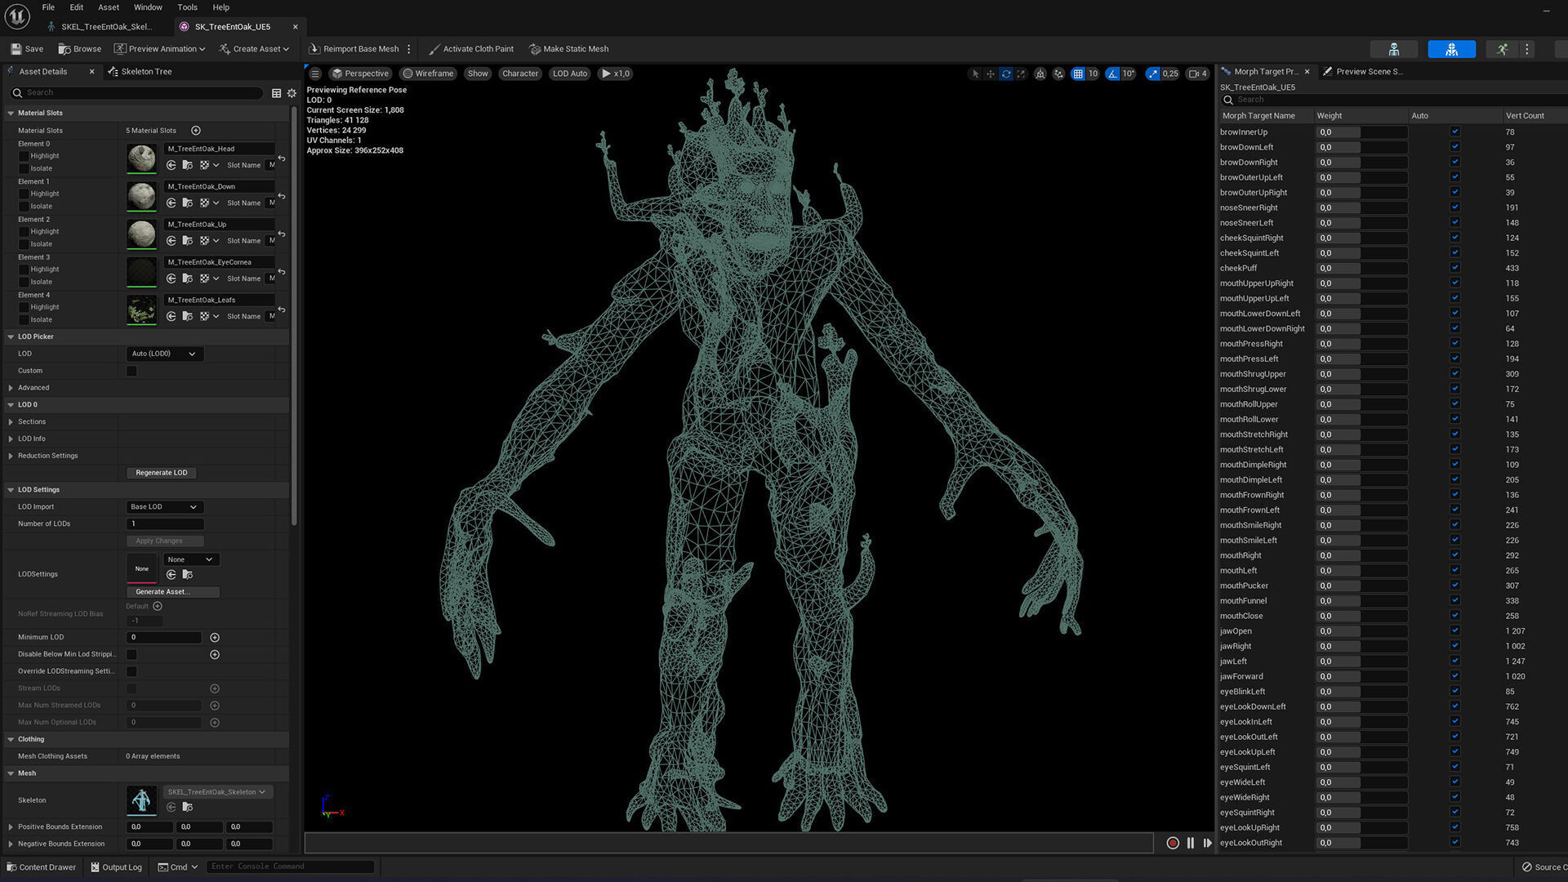Open Output Log
1568x882 pixels.
(x=116, y=867)
